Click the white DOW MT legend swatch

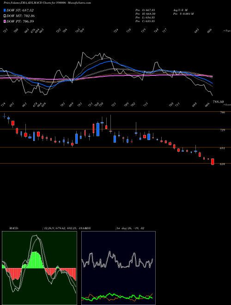[x=5, y=16]
